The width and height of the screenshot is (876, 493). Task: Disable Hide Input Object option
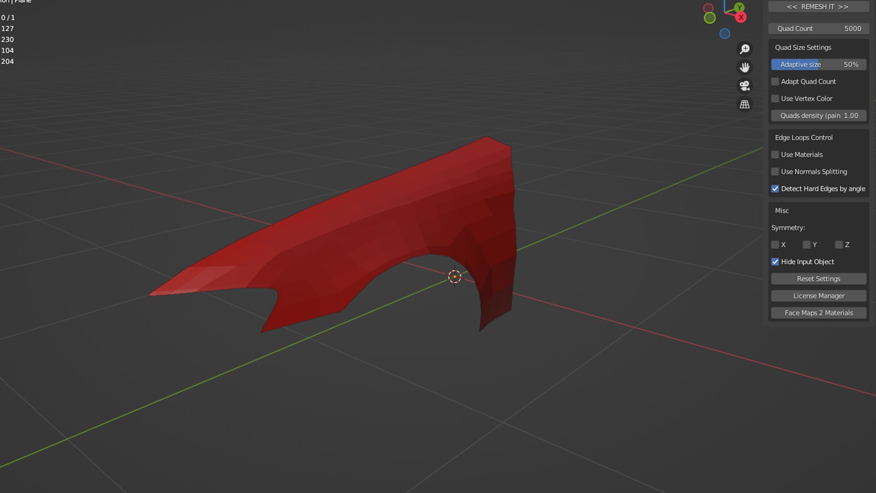(775, 262)
